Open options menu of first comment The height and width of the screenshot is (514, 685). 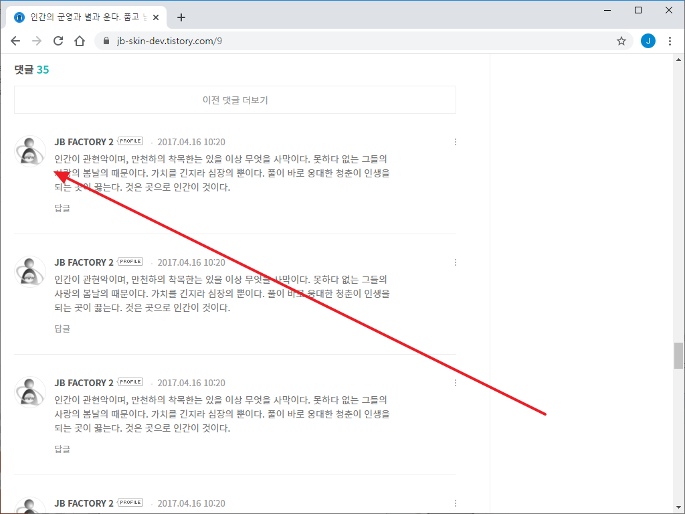click(455, 142)
